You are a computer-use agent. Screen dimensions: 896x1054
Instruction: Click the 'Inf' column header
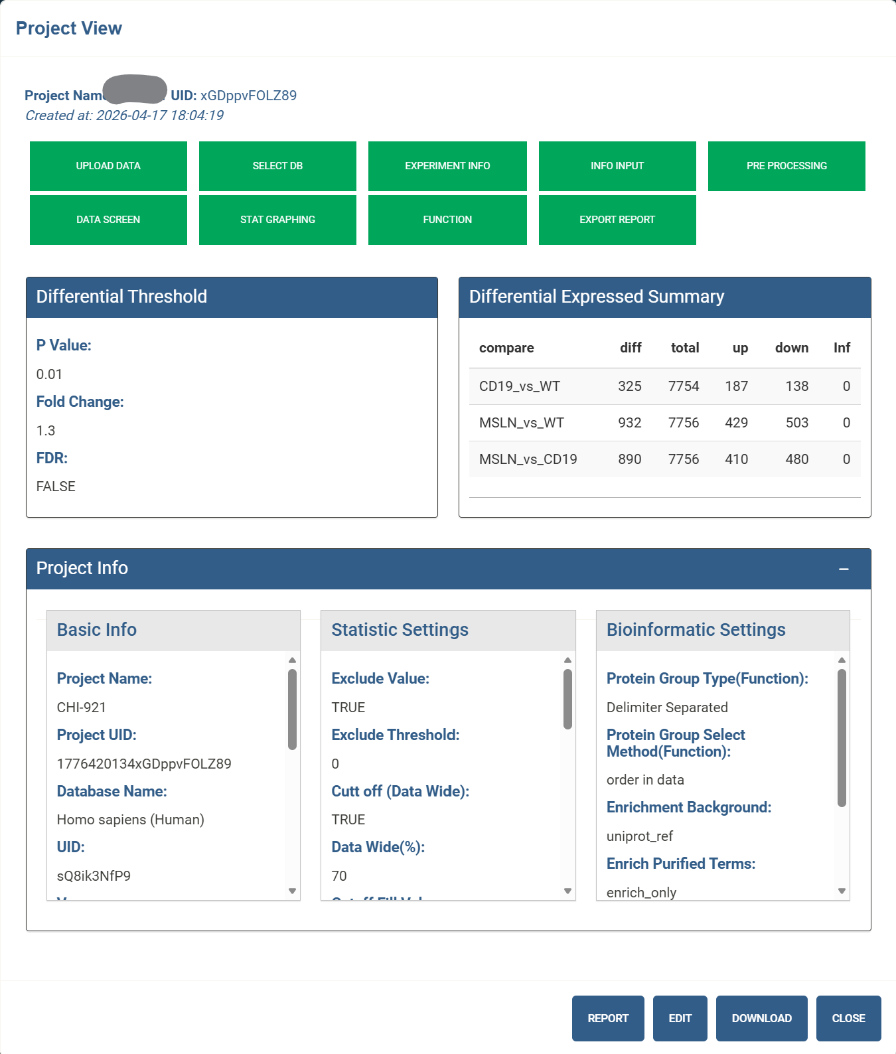point(842,348)
